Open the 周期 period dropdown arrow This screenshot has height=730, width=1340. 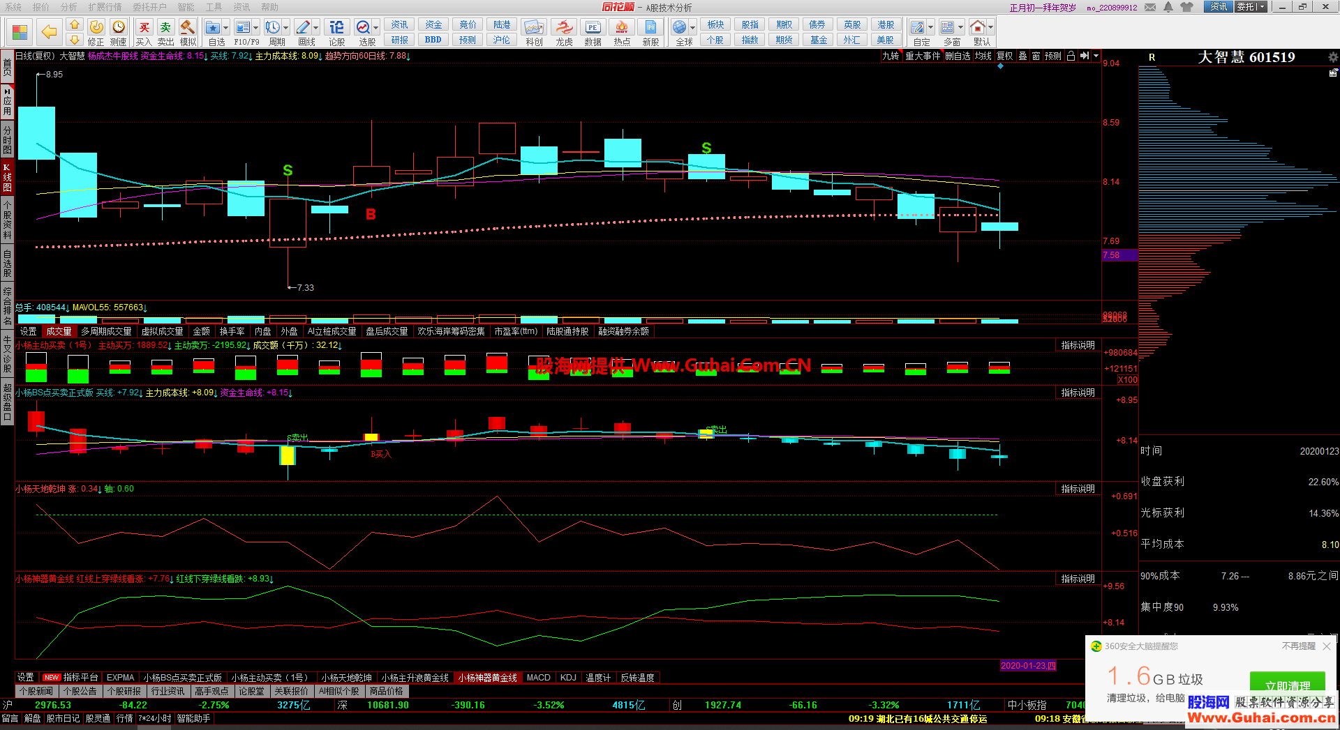coord(285,28)
